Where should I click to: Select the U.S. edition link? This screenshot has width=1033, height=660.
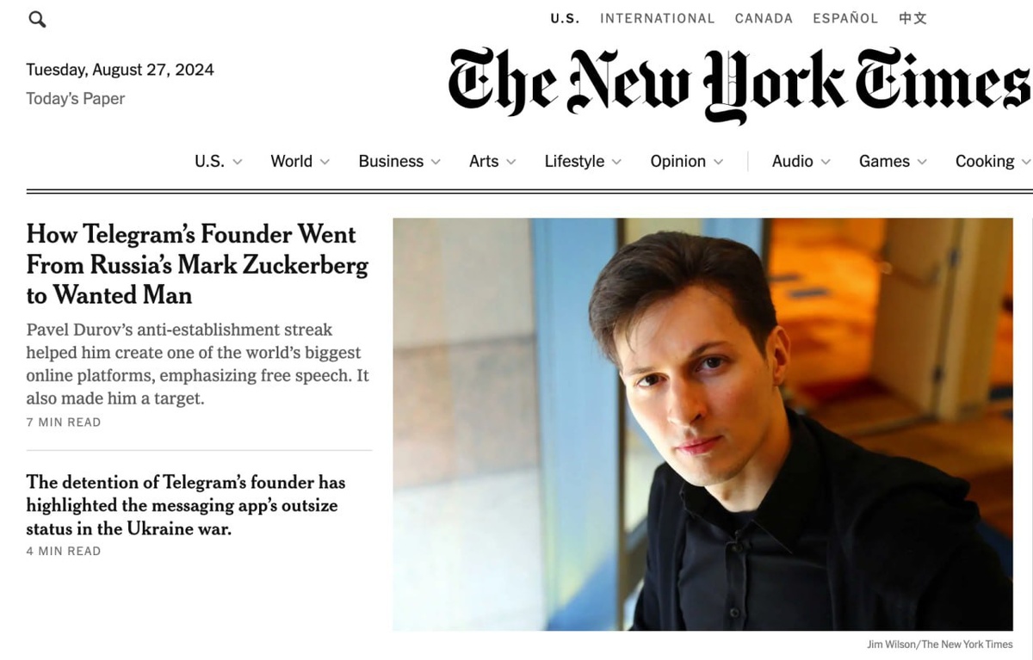pos(565,18)
